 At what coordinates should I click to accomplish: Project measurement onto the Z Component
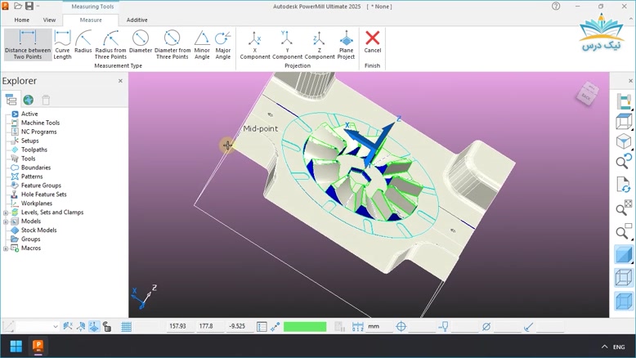pyautogui.click(x=319, y=45)
